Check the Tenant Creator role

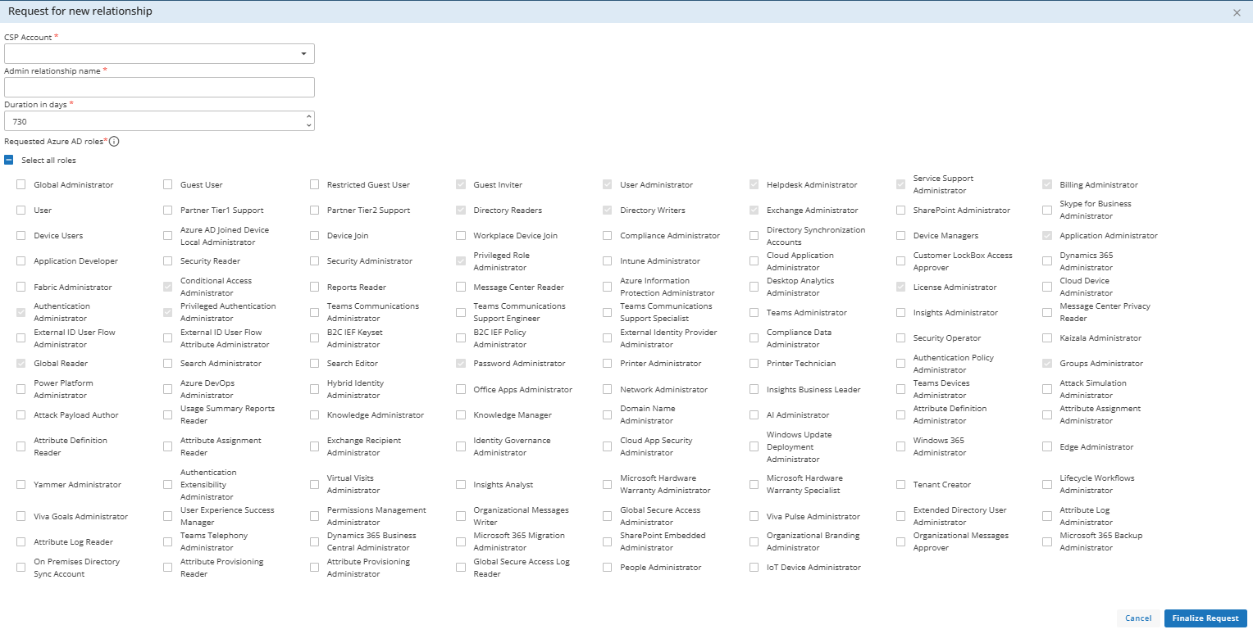coord(900,484)
